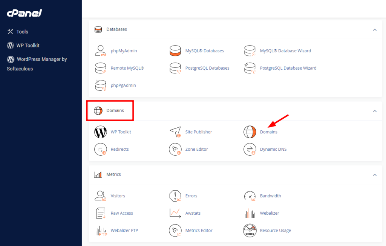Open the Bandwidth link

pos(271,196)
